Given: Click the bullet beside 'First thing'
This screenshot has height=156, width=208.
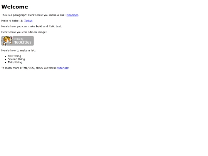Looking at the screenshot, I should tap(5, 56).
